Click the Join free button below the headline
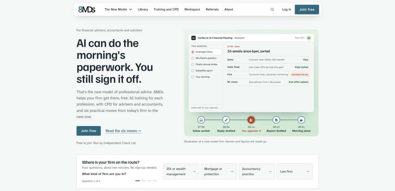The width and height of the screenshot is (395, 191). click(89, 131)
